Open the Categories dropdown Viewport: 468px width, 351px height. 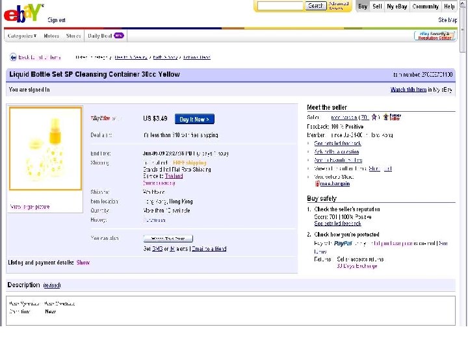point(22,36)
